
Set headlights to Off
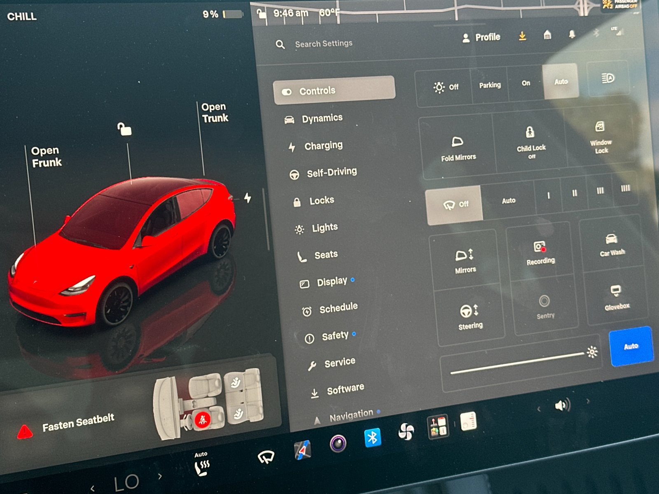tap(446, 87)
